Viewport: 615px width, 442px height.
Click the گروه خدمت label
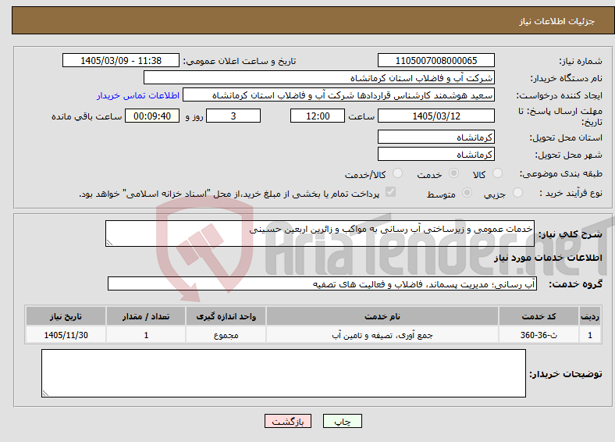[575, 283]
